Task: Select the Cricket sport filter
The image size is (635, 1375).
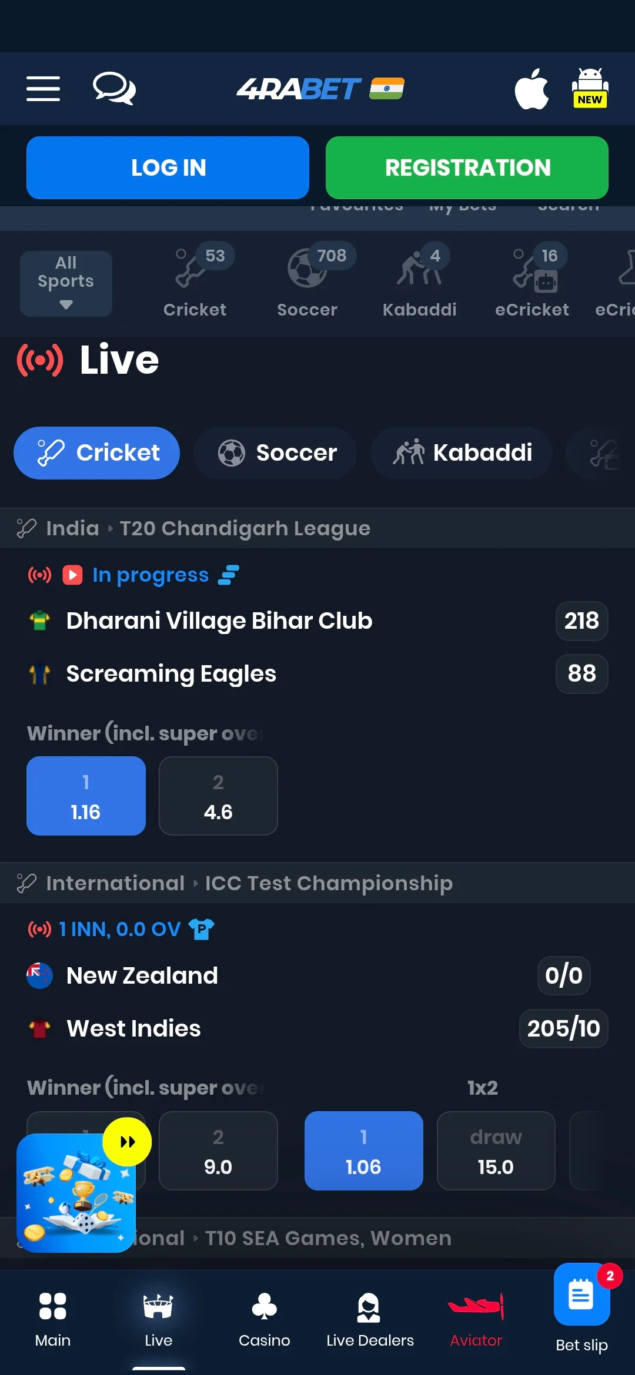Action: [x=96, y=452]
